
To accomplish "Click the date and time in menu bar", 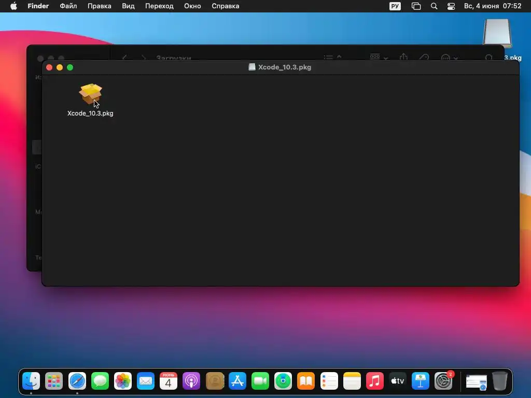I will tap(493, 6).
